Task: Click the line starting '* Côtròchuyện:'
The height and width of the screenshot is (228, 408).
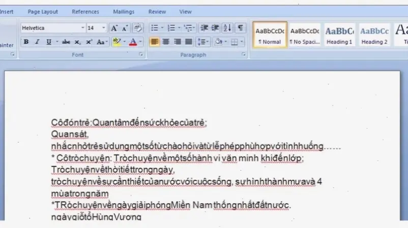Action: point(178,158)
